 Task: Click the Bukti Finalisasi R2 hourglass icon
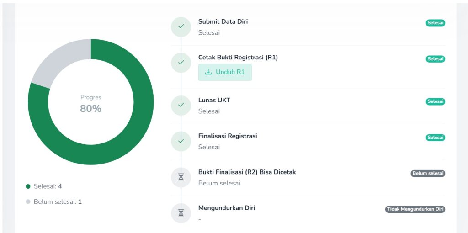pos(181,177)
